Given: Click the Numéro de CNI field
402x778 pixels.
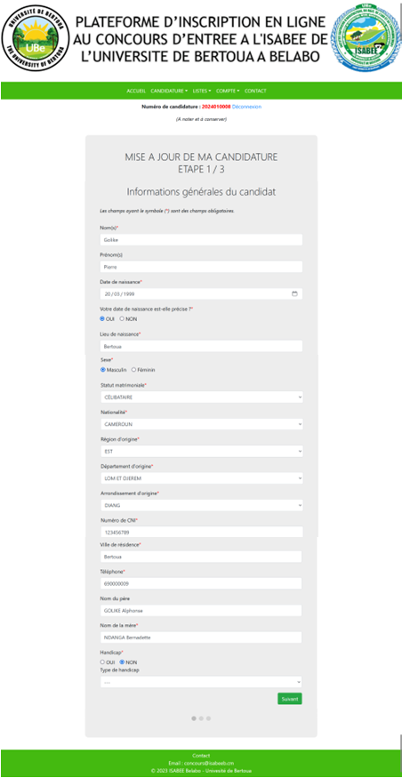Looking at the screenshot, I should 202,532.
